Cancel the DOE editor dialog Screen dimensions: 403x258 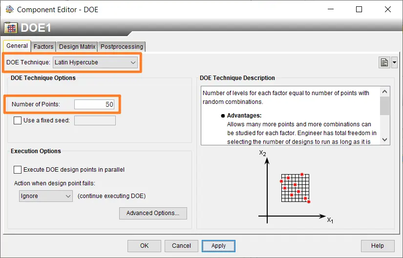pos(181,246)
